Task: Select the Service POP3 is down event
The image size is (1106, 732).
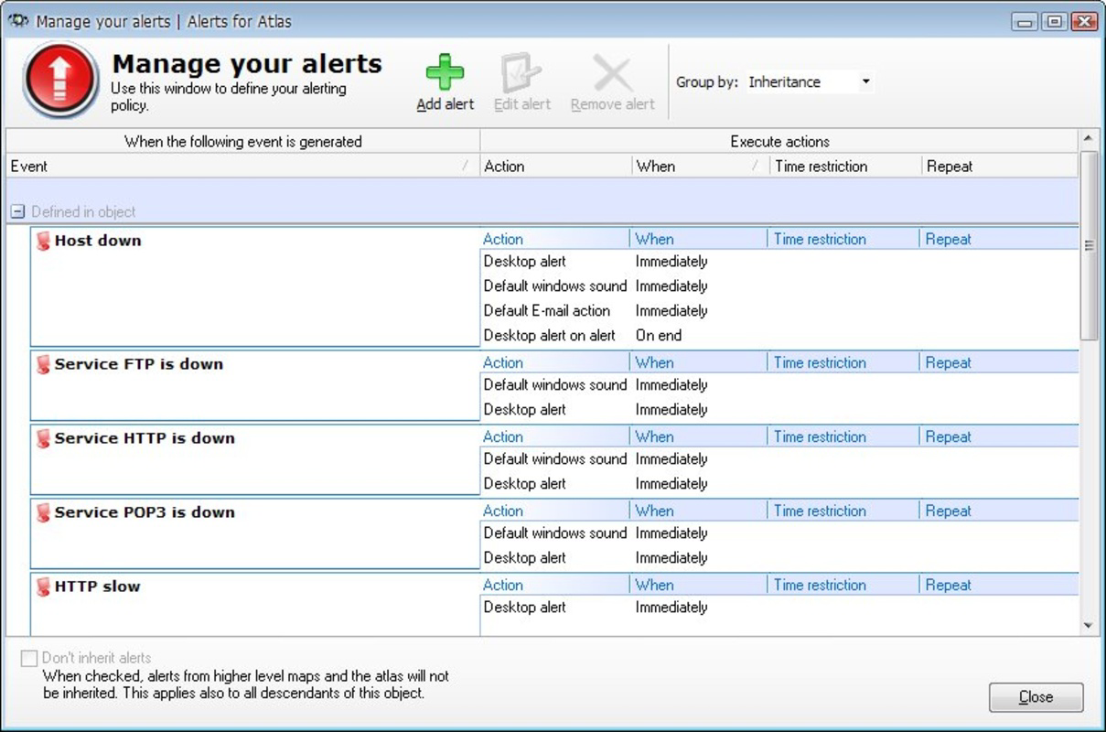Action: (145, 512)
